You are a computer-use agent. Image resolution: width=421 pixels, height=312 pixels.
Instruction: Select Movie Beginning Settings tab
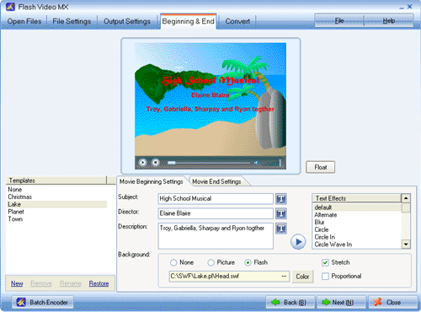click(152, 181)
